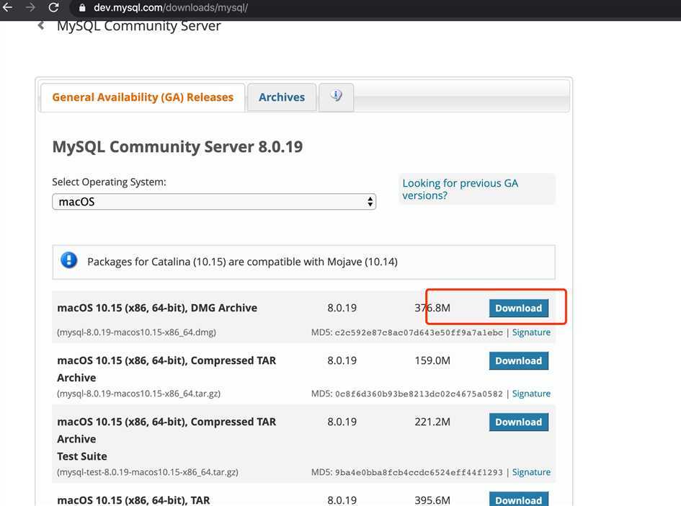
Task: Click the padlock icon in address bar
Action: point(82,7)
